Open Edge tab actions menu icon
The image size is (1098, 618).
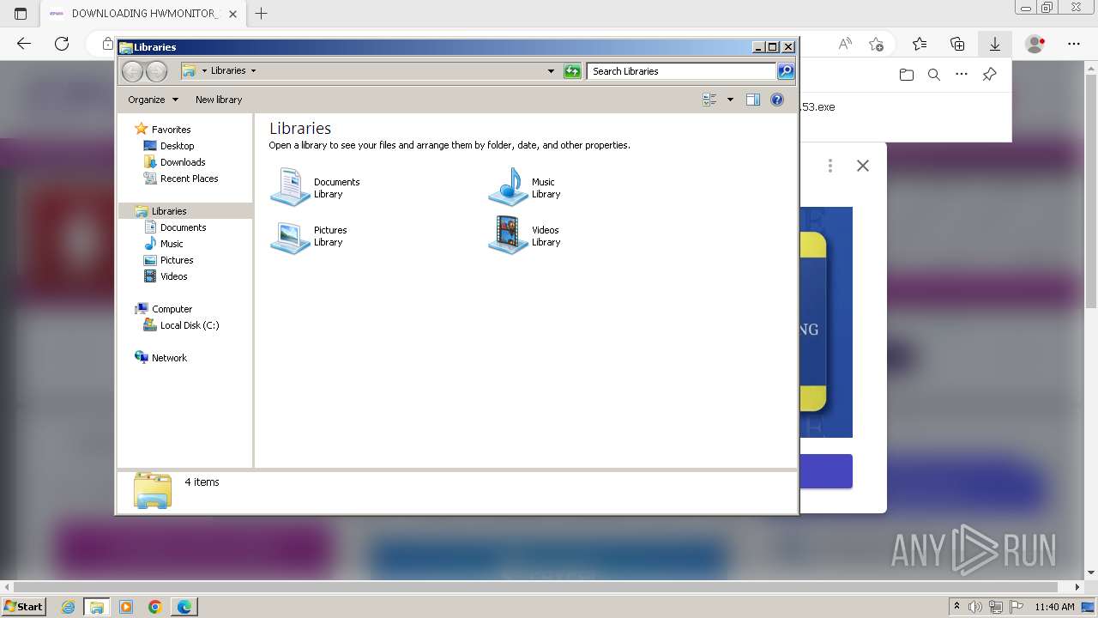point(21,14)
